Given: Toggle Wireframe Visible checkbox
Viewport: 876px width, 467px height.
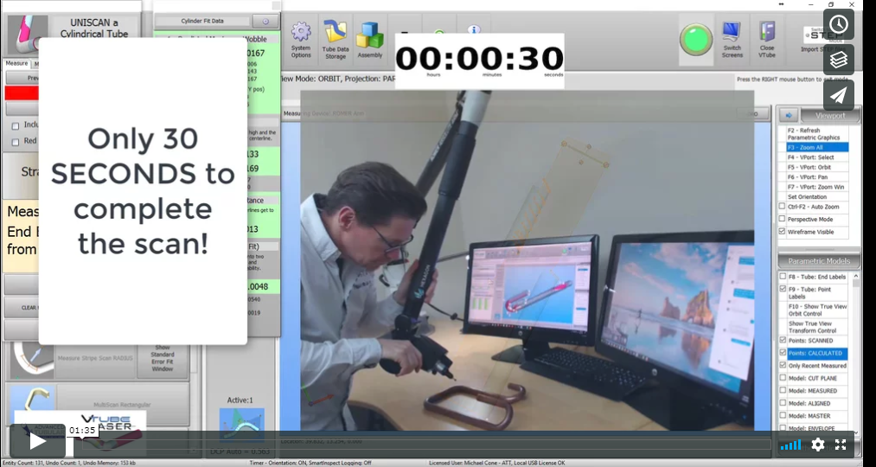Looking at the screenshot, I should click(783, 232).
